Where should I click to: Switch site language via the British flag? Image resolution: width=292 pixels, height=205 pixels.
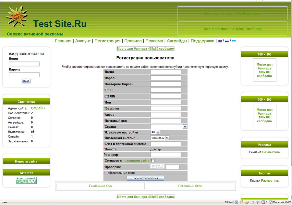(220, 41)
